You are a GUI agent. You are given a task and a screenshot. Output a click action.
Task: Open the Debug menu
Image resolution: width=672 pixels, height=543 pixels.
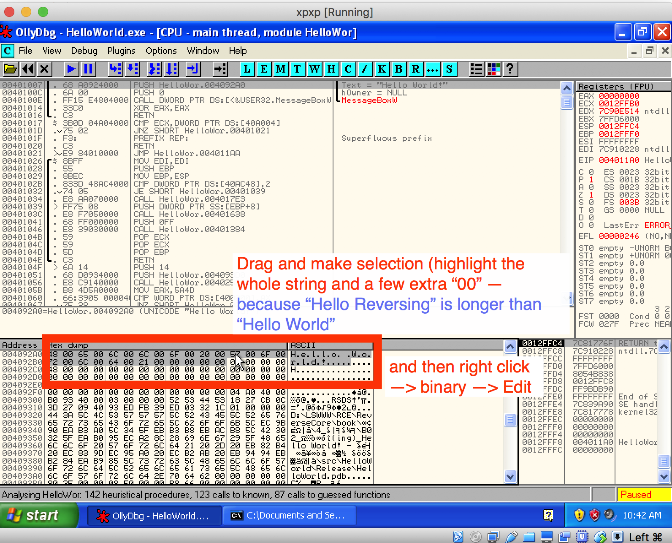click(84, 51)
